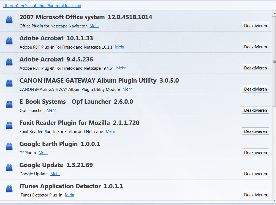
Task: Click the iTunes Application Detector plugin icon
Action: 9,189
